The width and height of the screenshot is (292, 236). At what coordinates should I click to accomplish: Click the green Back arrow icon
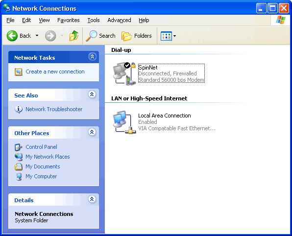tap(12, 36)
